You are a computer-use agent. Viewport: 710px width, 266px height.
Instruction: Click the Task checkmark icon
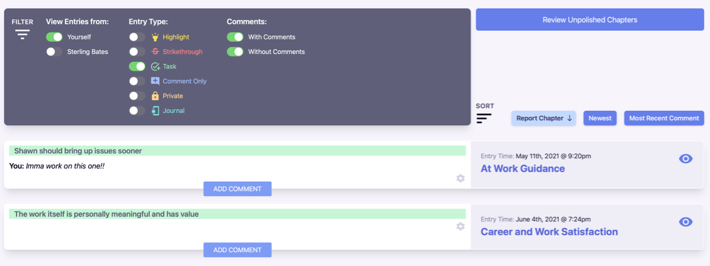click(155, 67)
